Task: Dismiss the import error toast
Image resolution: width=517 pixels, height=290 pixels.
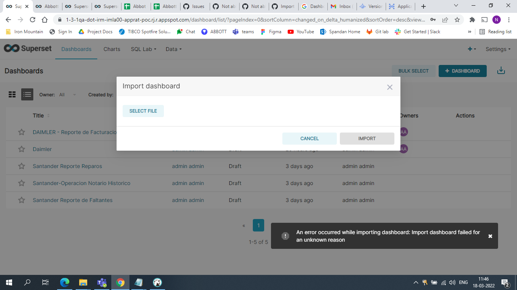Action: coord(490,236)
